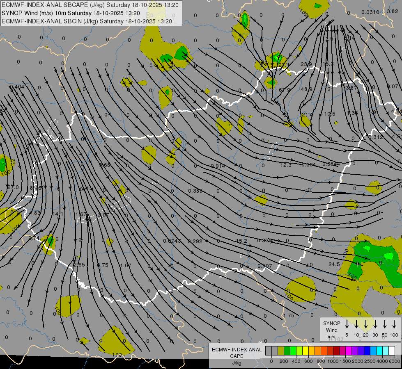Click the 4000 tick label on the CAPE scale

(x=382, y=361)
